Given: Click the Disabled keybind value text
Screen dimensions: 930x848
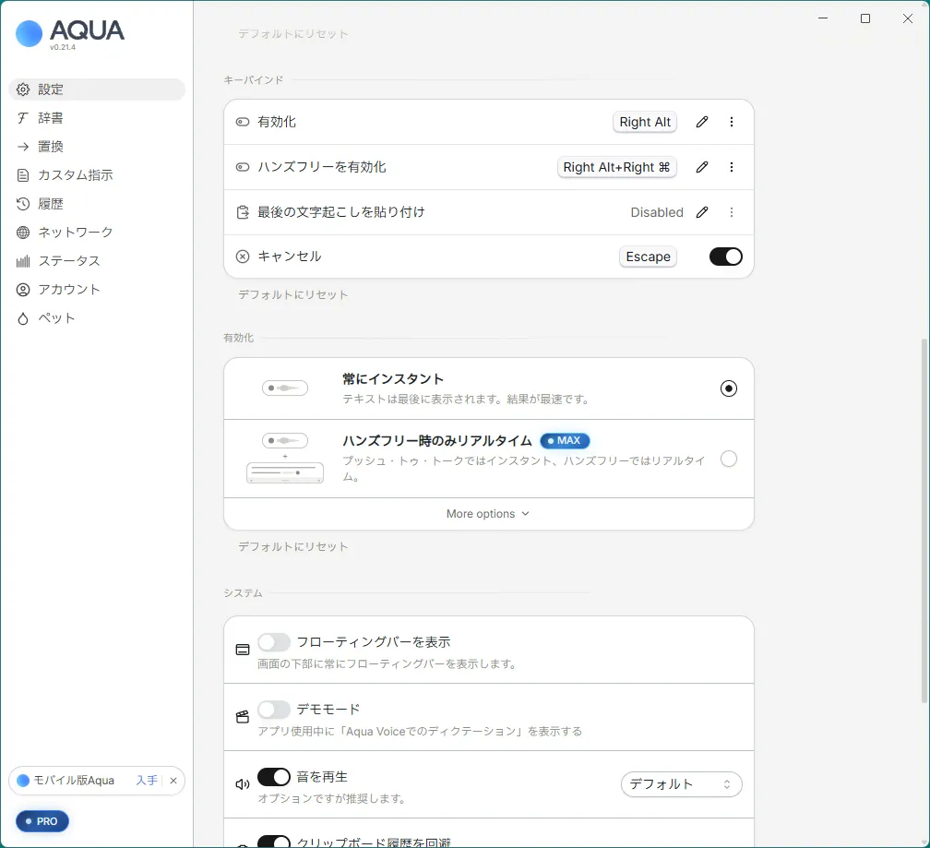Looking at the screenshot, I should pyautogui.click(x=657, y=212).
